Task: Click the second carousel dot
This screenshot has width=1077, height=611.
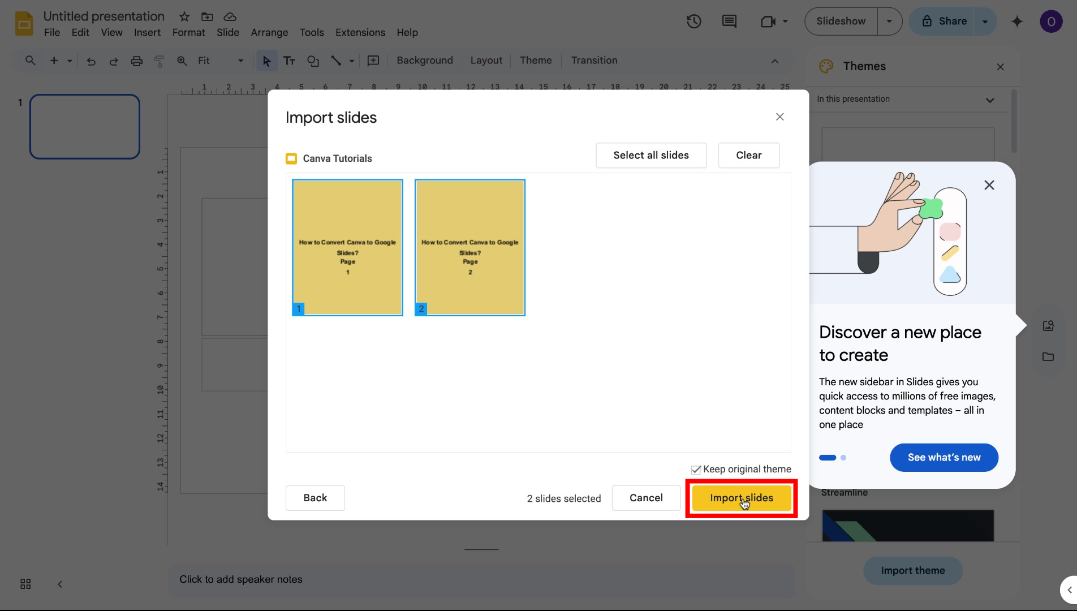Action: click(x=843, y=457)
